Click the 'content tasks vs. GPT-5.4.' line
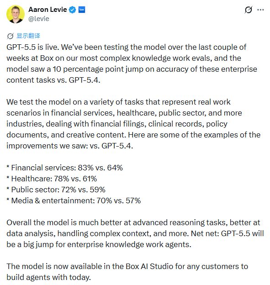 [x=53, y=80]
